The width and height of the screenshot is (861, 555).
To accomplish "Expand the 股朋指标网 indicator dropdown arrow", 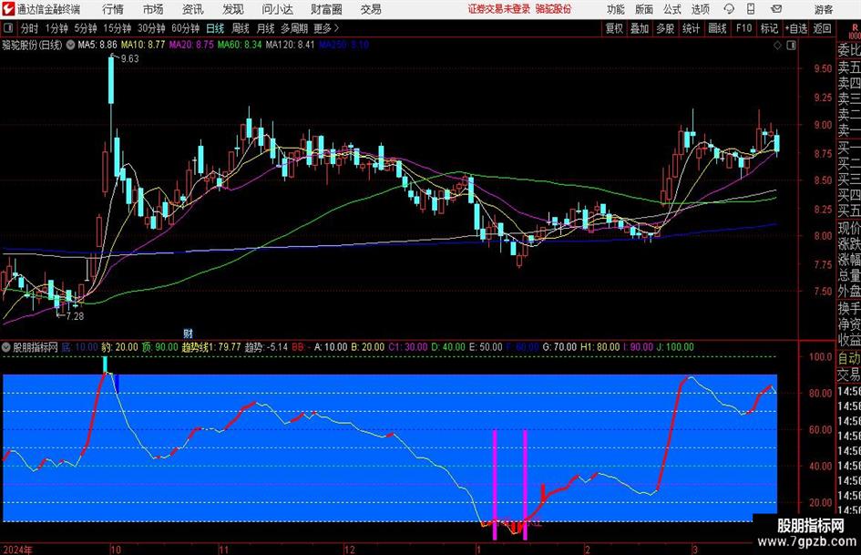I will pos(6,347).
